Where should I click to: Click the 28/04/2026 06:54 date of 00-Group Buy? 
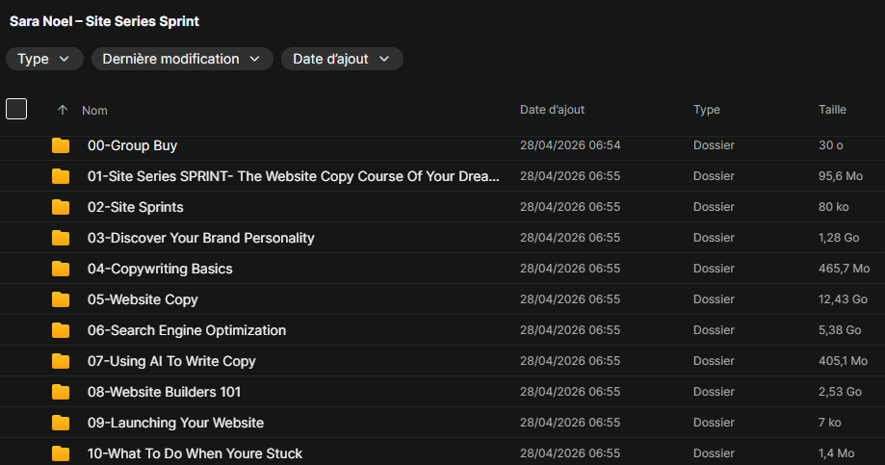coord(570,145)
